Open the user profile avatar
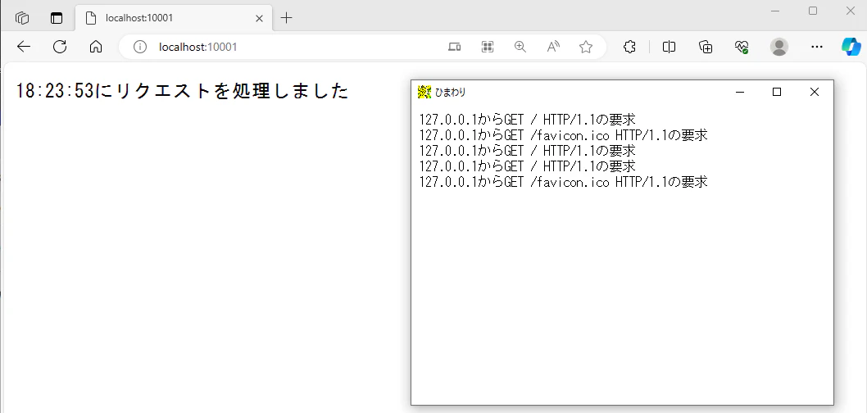Image resolution: width=867 pixels, height=413 pixels. (779, 47)
